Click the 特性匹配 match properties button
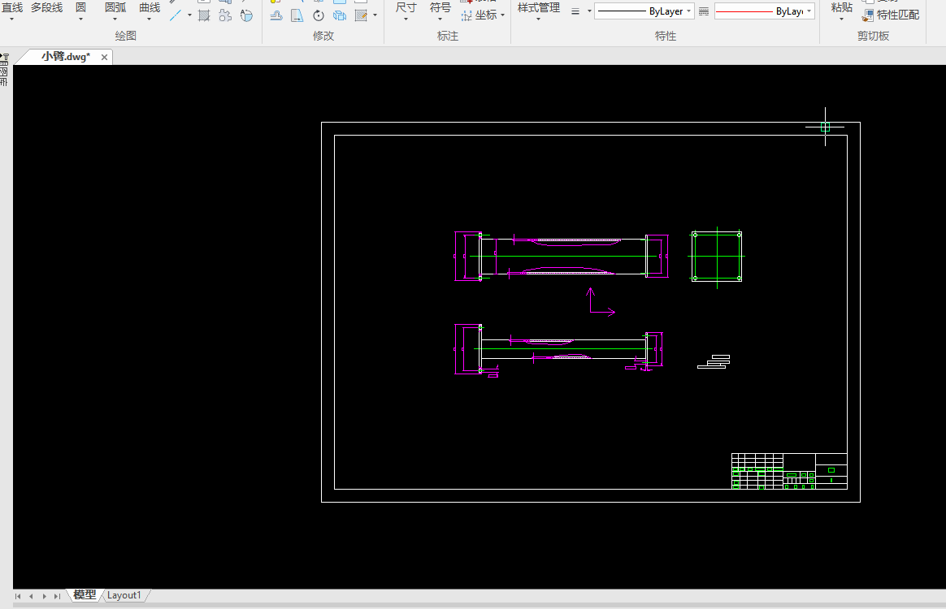The image size is (946, 609). [892, 15]
